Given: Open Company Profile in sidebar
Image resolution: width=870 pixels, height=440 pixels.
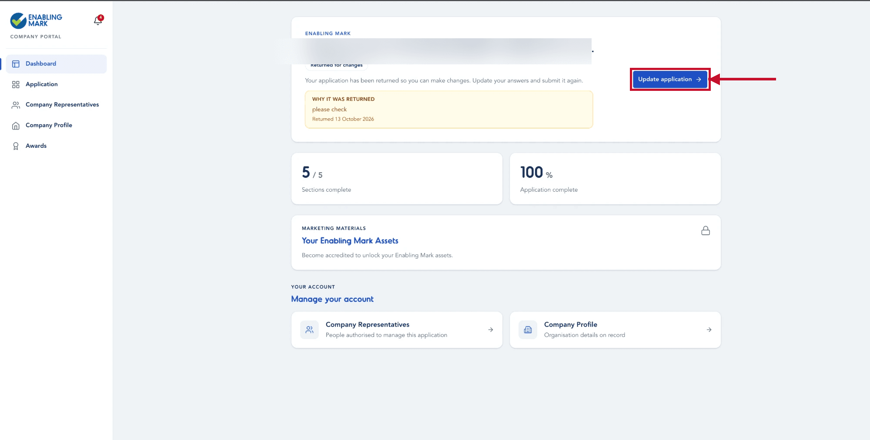Looking at the screenshot, I should 56,125.
